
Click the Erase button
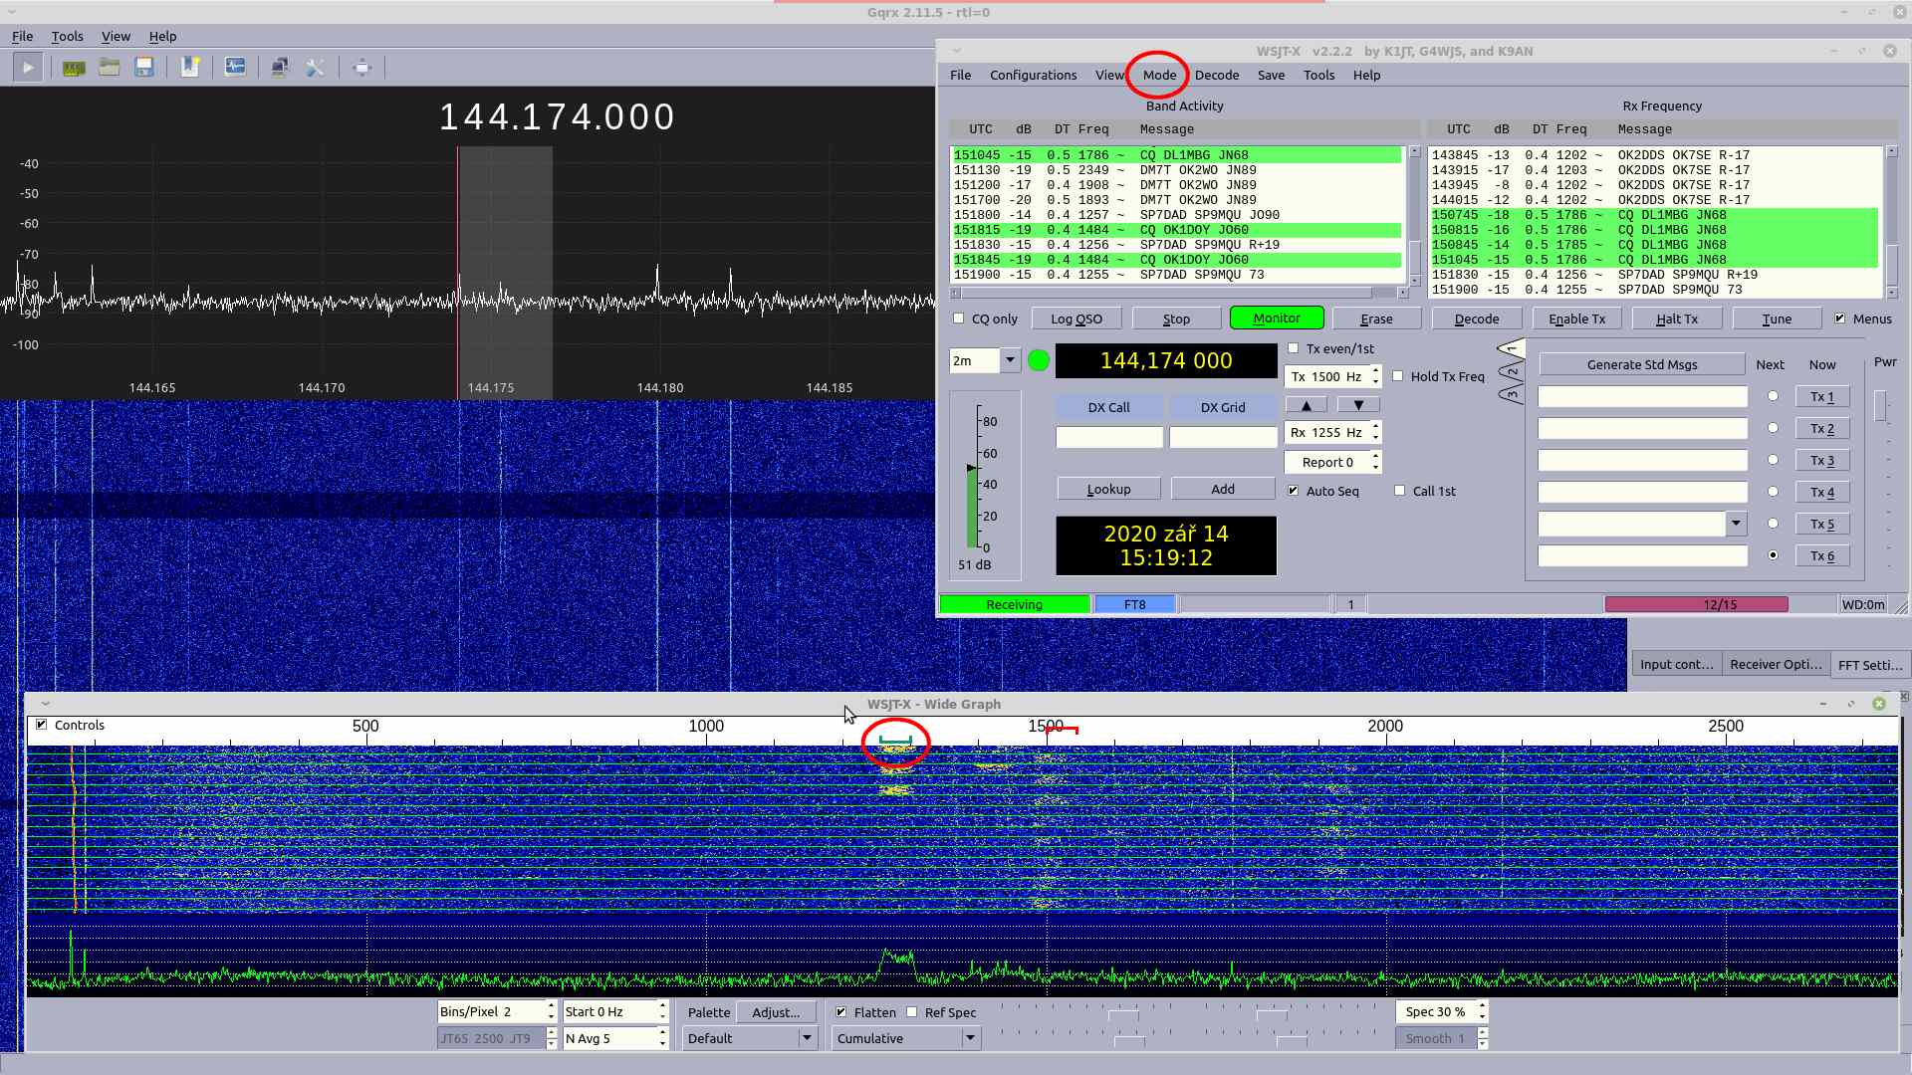1376,319
